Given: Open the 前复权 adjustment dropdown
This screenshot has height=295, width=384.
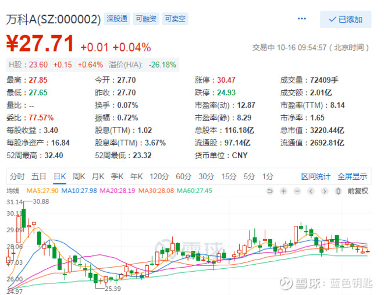Looking at the screenshot, I should pyautogui.click(x=358, y=191).
